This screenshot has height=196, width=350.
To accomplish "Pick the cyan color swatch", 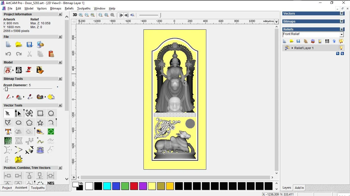I will (x=107, y=186).
